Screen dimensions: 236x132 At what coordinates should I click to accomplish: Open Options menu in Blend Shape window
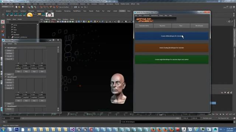(x=10, y=44)
